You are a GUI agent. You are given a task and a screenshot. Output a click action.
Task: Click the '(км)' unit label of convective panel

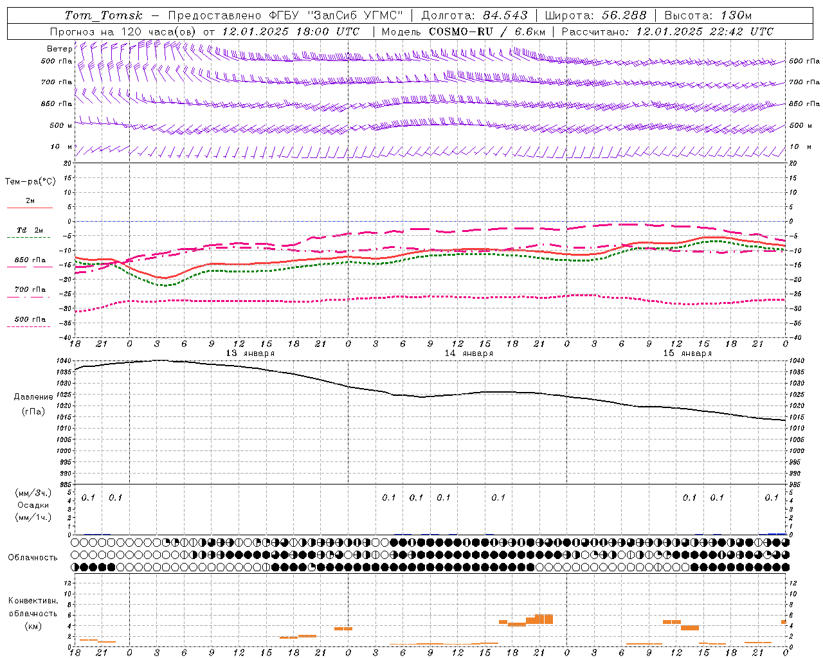click(33, 626)
